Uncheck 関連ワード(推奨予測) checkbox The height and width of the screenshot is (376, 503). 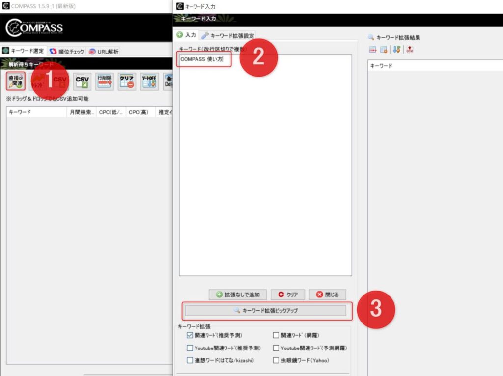click(190, 336)
